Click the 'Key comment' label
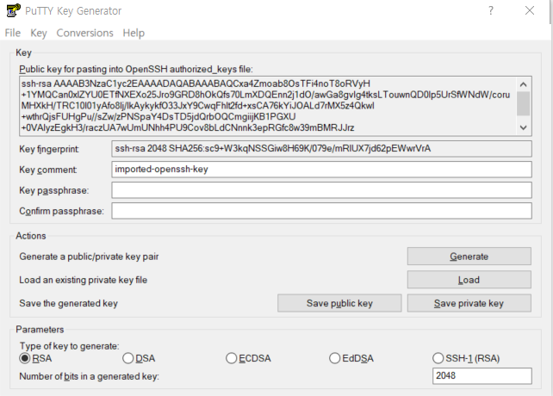 coord(48,170)
